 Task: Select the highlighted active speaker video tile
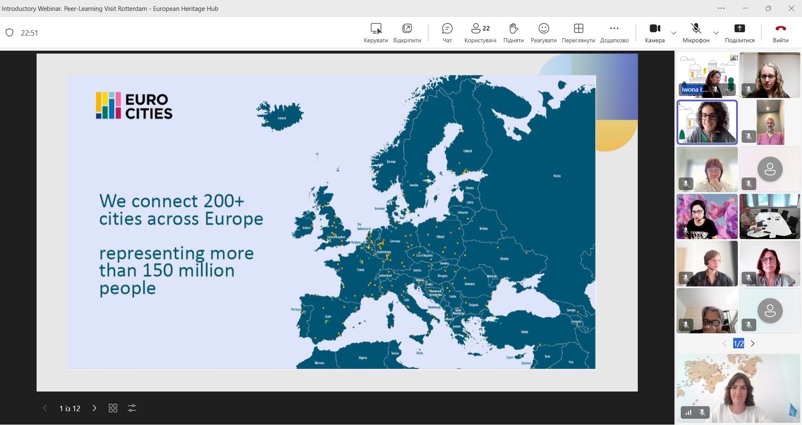click(707, 122)
